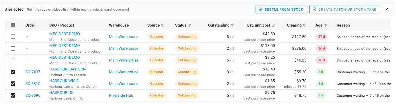
Task: Uncheck the SO-7437 row checkbox
Action: 13,72
